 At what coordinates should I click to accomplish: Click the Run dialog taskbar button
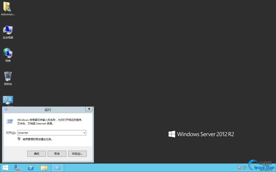point(57,168)
